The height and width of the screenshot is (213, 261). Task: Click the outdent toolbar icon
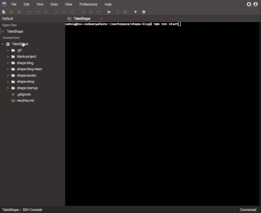(83, 12)
